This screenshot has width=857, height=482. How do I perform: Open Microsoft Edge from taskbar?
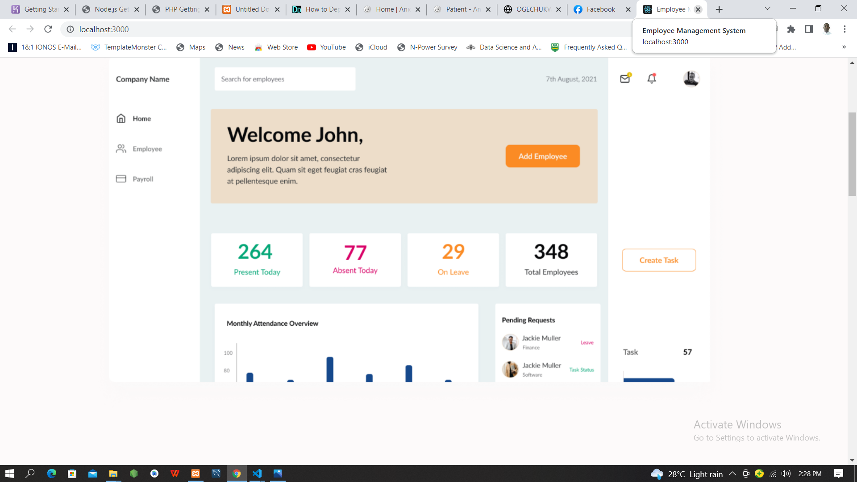click(x=52, y=474)
